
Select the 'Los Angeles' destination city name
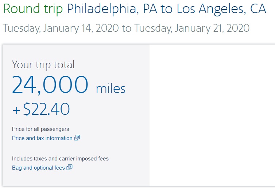pos(210,9)
